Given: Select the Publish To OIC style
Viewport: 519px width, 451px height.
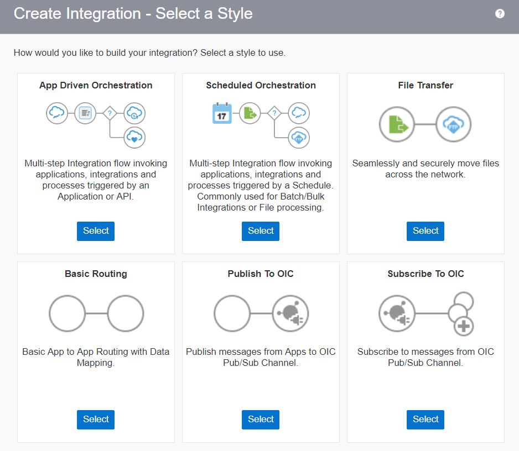Looking at the screenshot, I should click(x=261, y=419).
